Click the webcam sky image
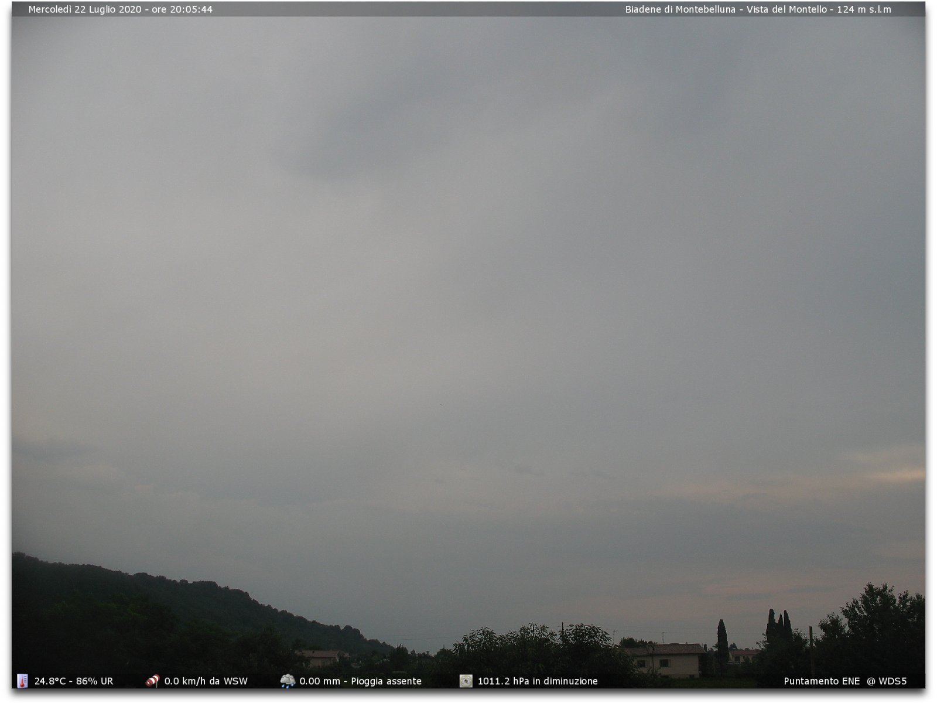The width and height of the screenshot is (937, 703). (x=468, y=346)
